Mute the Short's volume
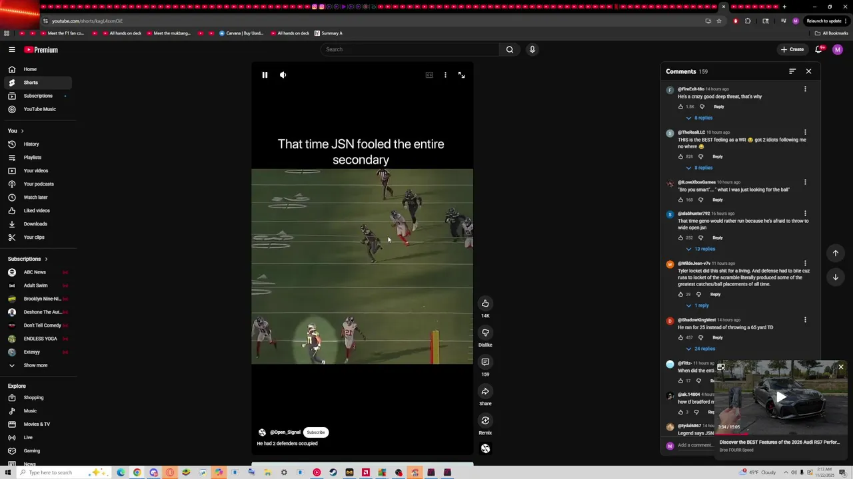The image size is (853, 479). click(x=283, y=75)
